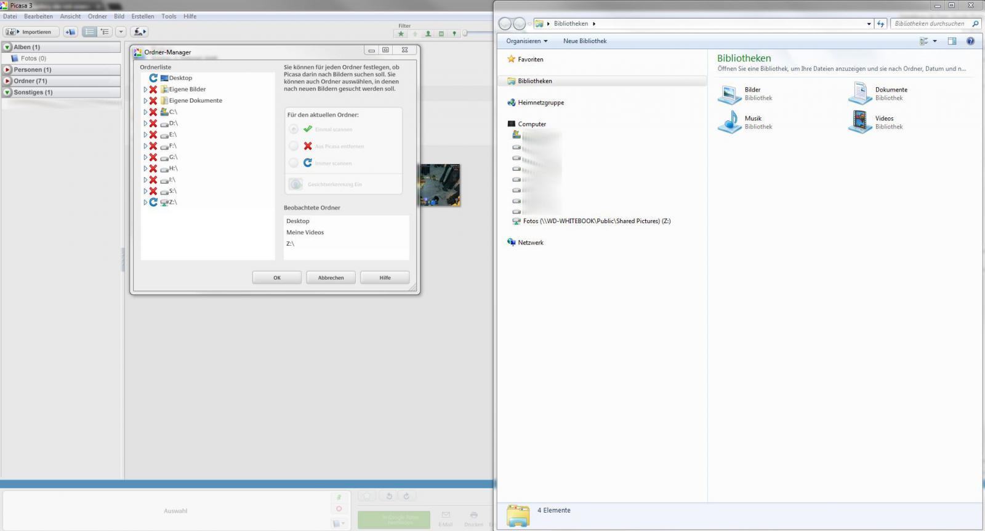Click the red X status next to D:\
The image size is (985, 531).
coord(153,124)
